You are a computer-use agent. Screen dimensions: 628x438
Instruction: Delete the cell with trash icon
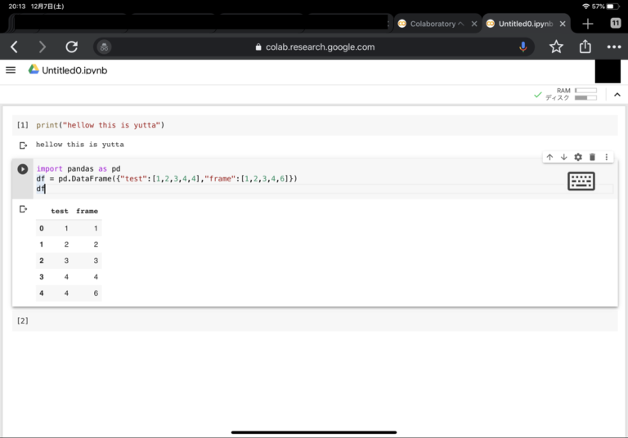[x=592, y=157]
